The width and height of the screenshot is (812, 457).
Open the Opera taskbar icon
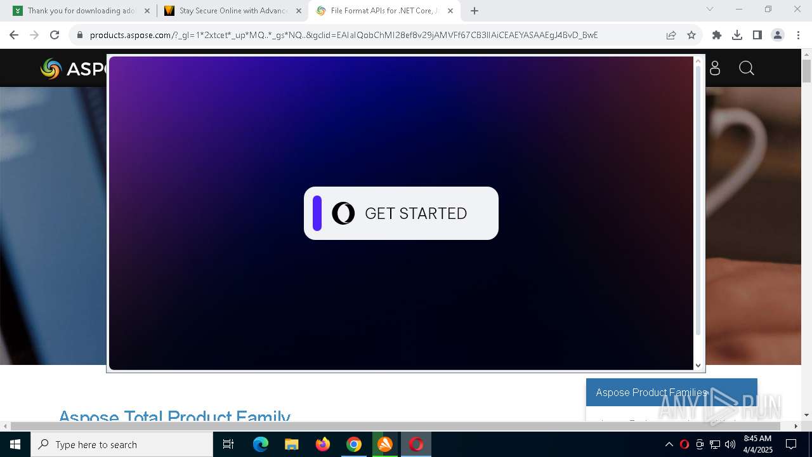(x=416, y=444)
